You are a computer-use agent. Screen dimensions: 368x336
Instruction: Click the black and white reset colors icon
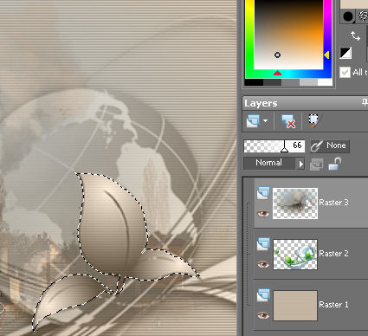coord(345,53)
